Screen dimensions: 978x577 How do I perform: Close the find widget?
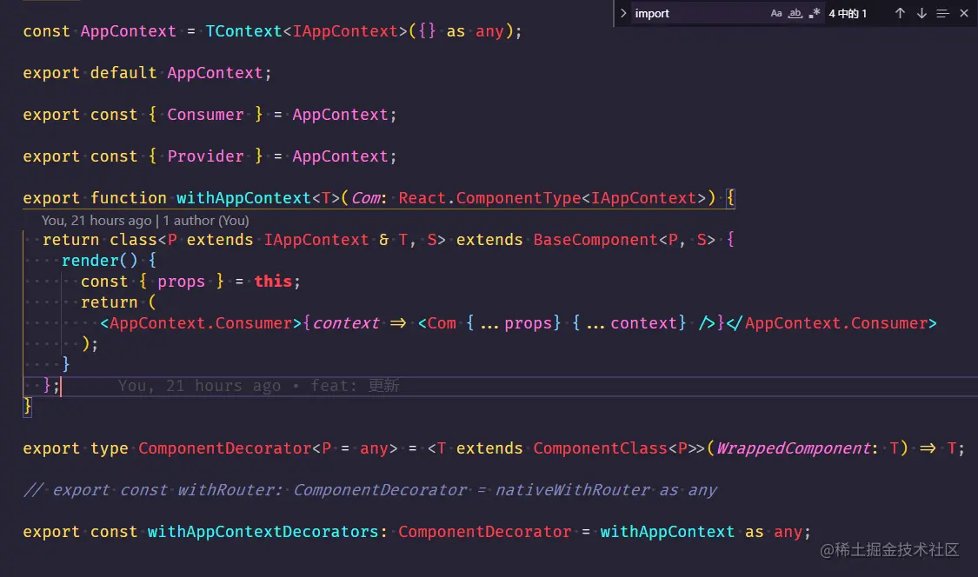(963, 13)
